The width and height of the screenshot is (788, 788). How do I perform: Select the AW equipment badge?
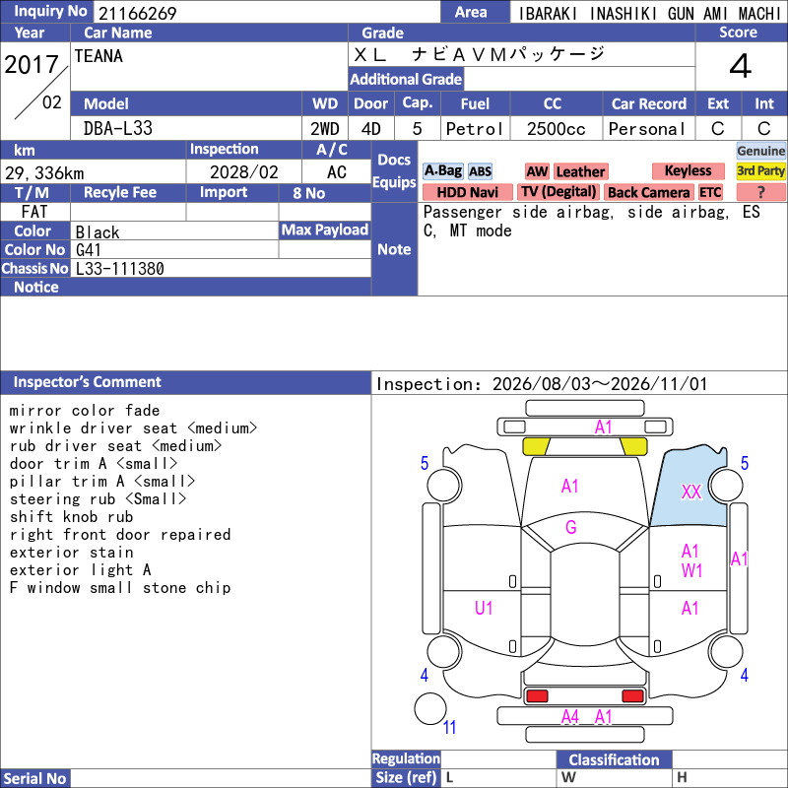537,171
